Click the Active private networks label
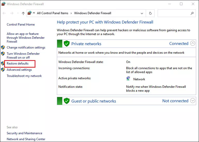This screenshot has height=142, width=199. [75, 78]
